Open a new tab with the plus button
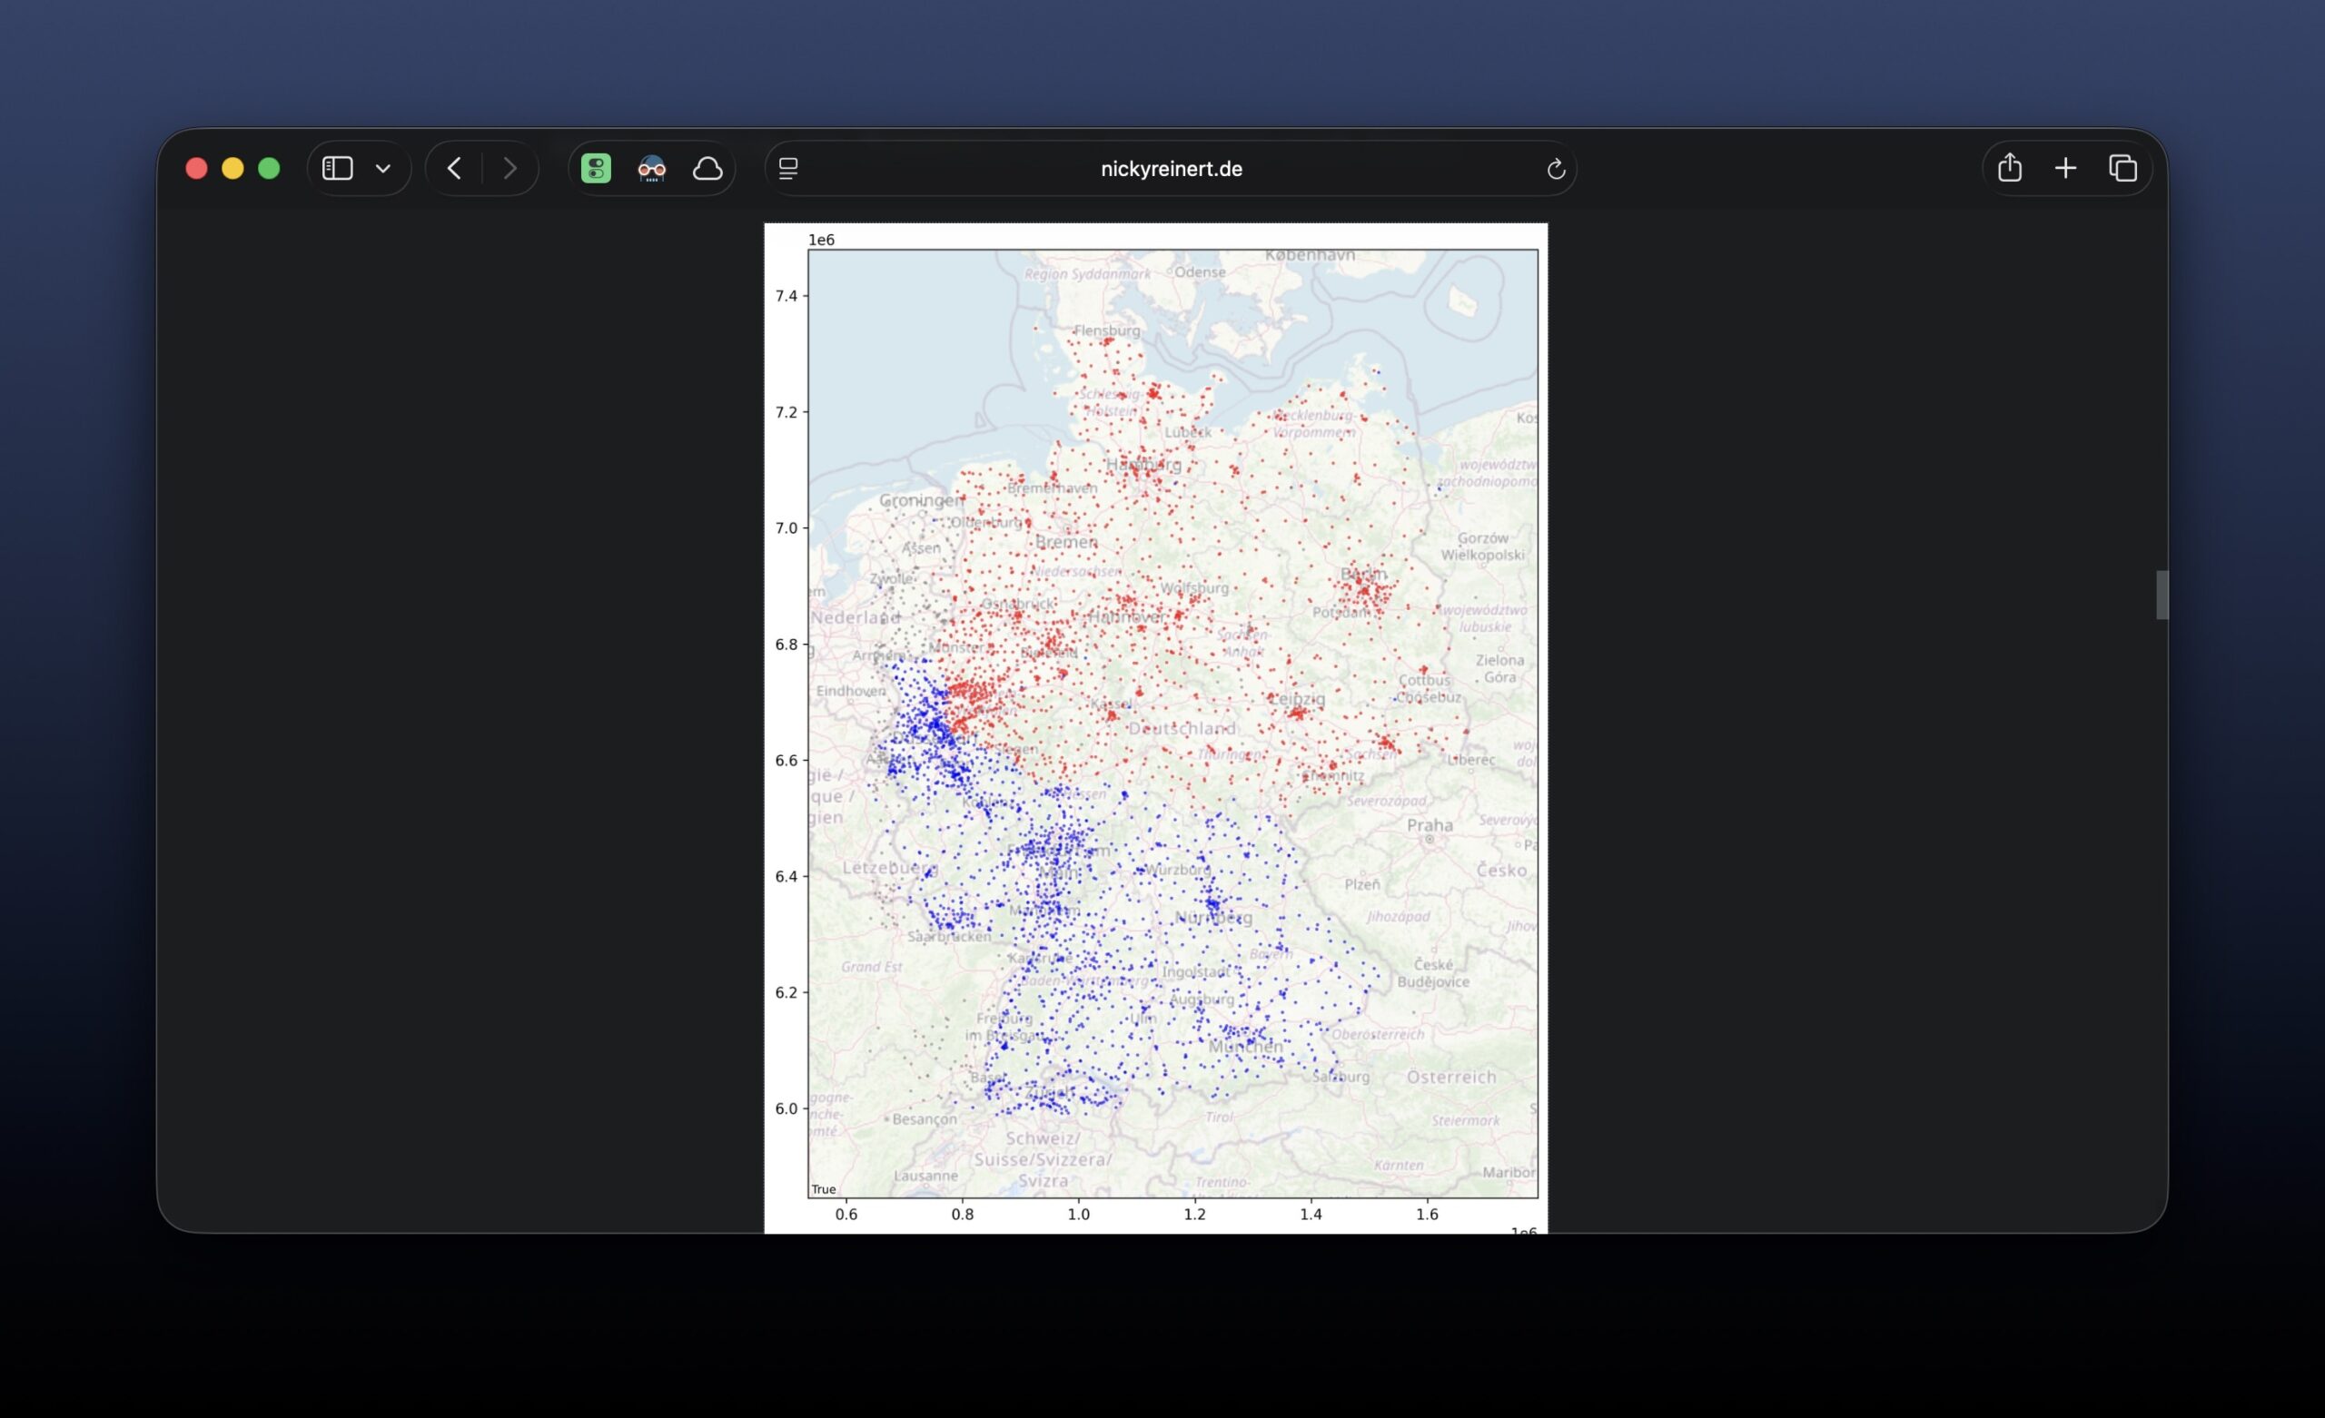 point(2066,168)
